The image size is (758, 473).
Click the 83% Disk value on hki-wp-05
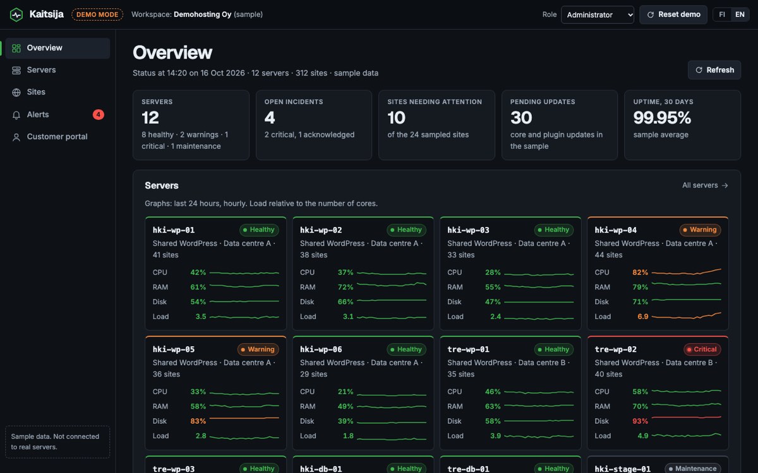coord(198,421)
